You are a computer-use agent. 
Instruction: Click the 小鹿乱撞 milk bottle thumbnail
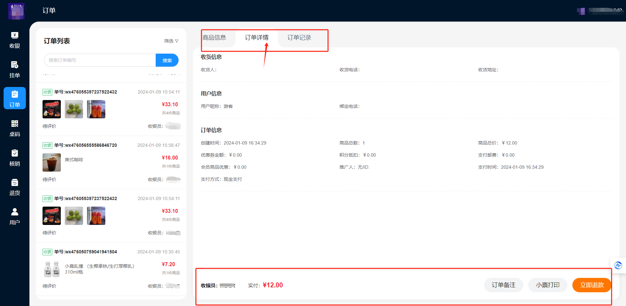(x=52, y=269)
